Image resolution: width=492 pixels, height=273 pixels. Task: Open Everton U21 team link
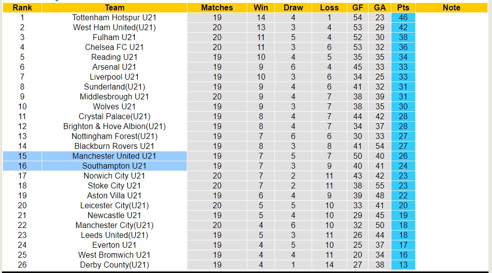coord(114,245)
